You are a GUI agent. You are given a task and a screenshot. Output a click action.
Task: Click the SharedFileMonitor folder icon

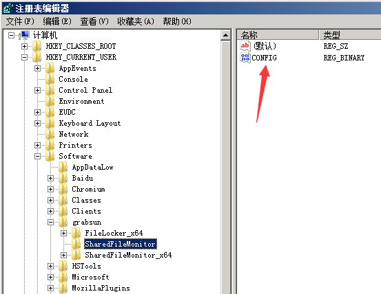pyautogui.click(x=76, y=244)
